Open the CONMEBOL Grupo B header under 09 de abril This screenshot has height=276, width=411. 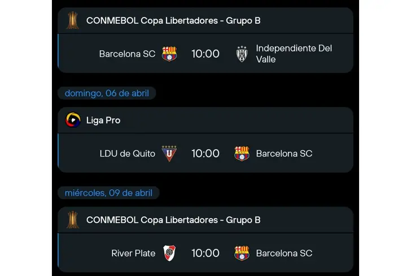tap(205, 220)
